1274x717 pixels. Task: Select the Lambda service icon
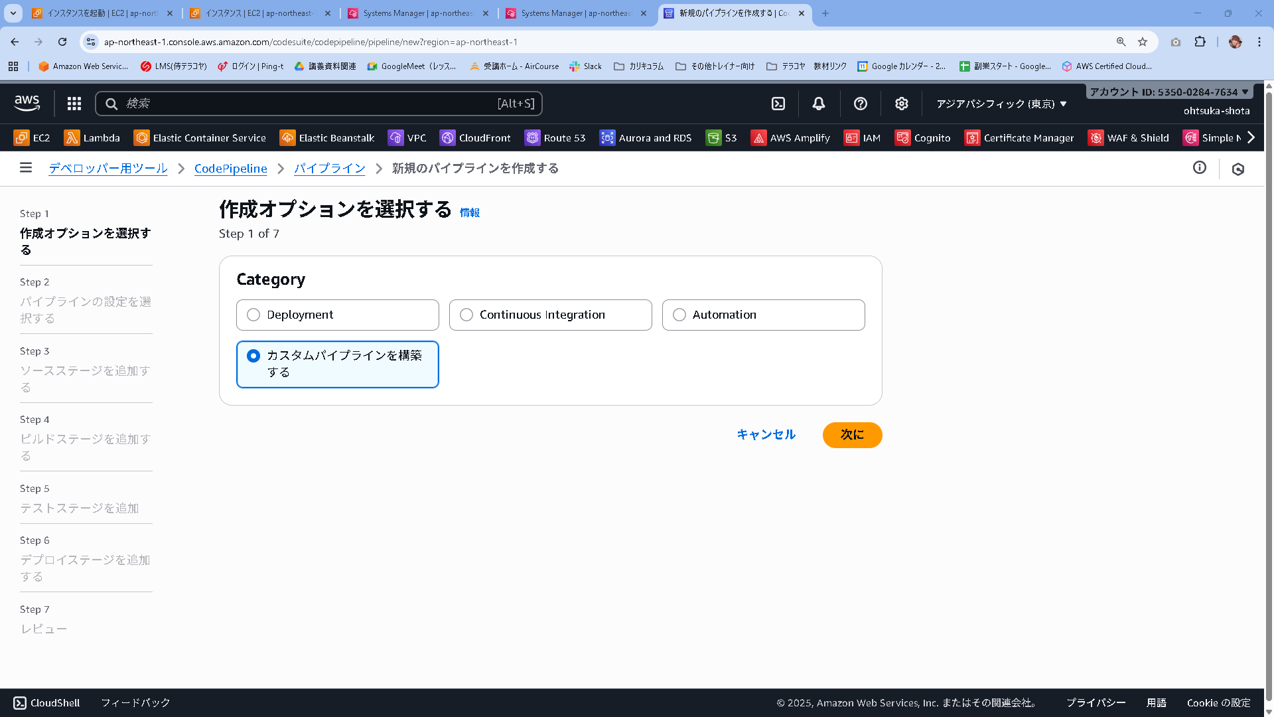92,137
